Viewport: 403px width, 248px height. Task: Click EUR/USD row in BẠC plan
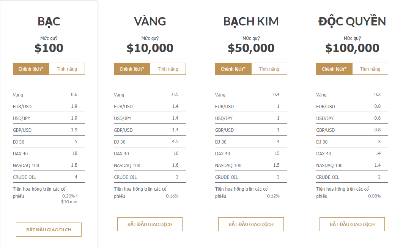[49, 106]
